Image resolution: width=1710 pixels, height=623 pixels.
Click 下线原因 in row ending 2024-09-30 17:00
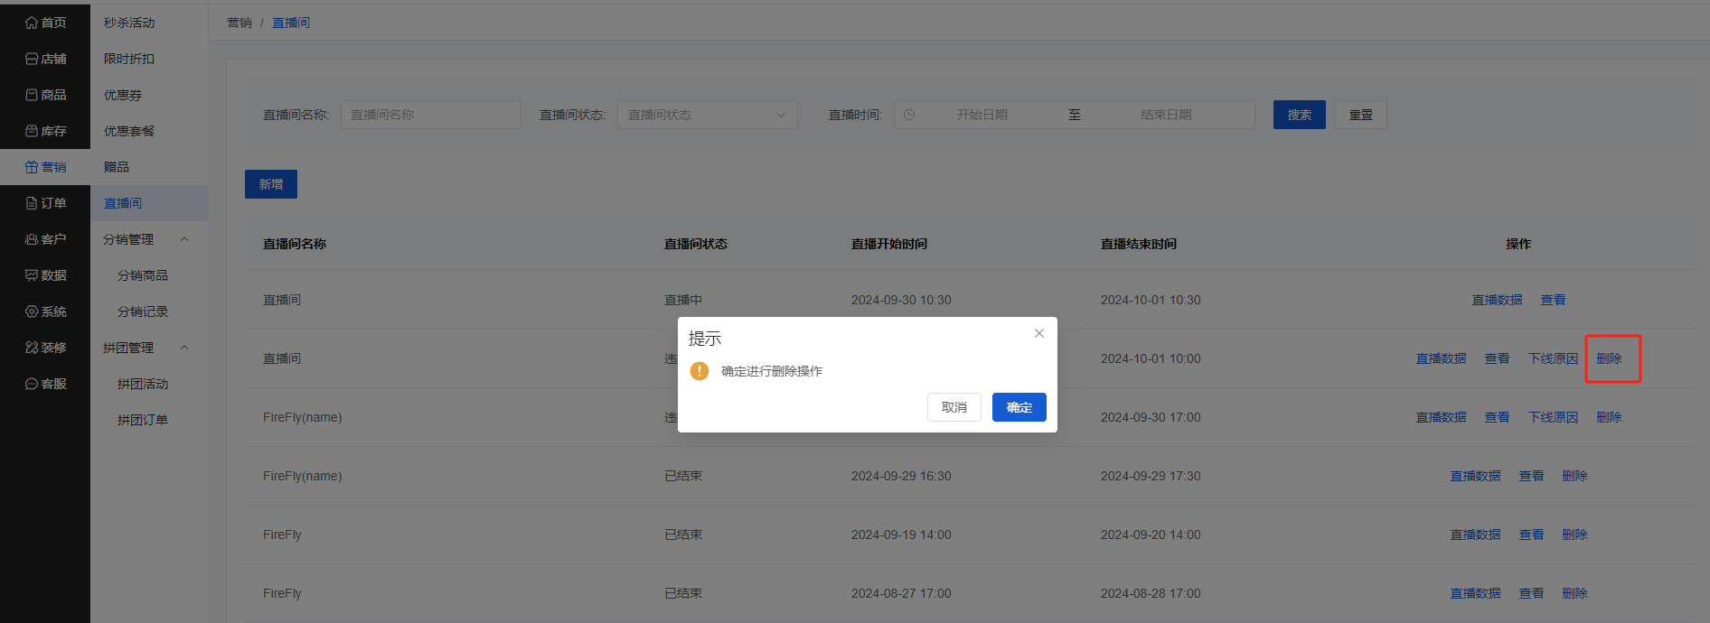[1554, 417]
